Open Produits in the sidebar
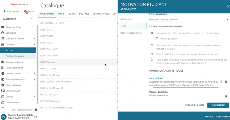Screen dimensions: 230x120 pyautogui.click(x=18, y=50)
